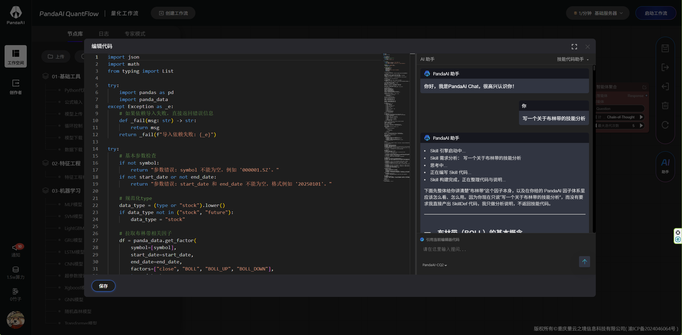Viewport: 682px width, 335px height.
Task: Open the PandaAI-CQ2 model selector
Action: tap(434, 265)
